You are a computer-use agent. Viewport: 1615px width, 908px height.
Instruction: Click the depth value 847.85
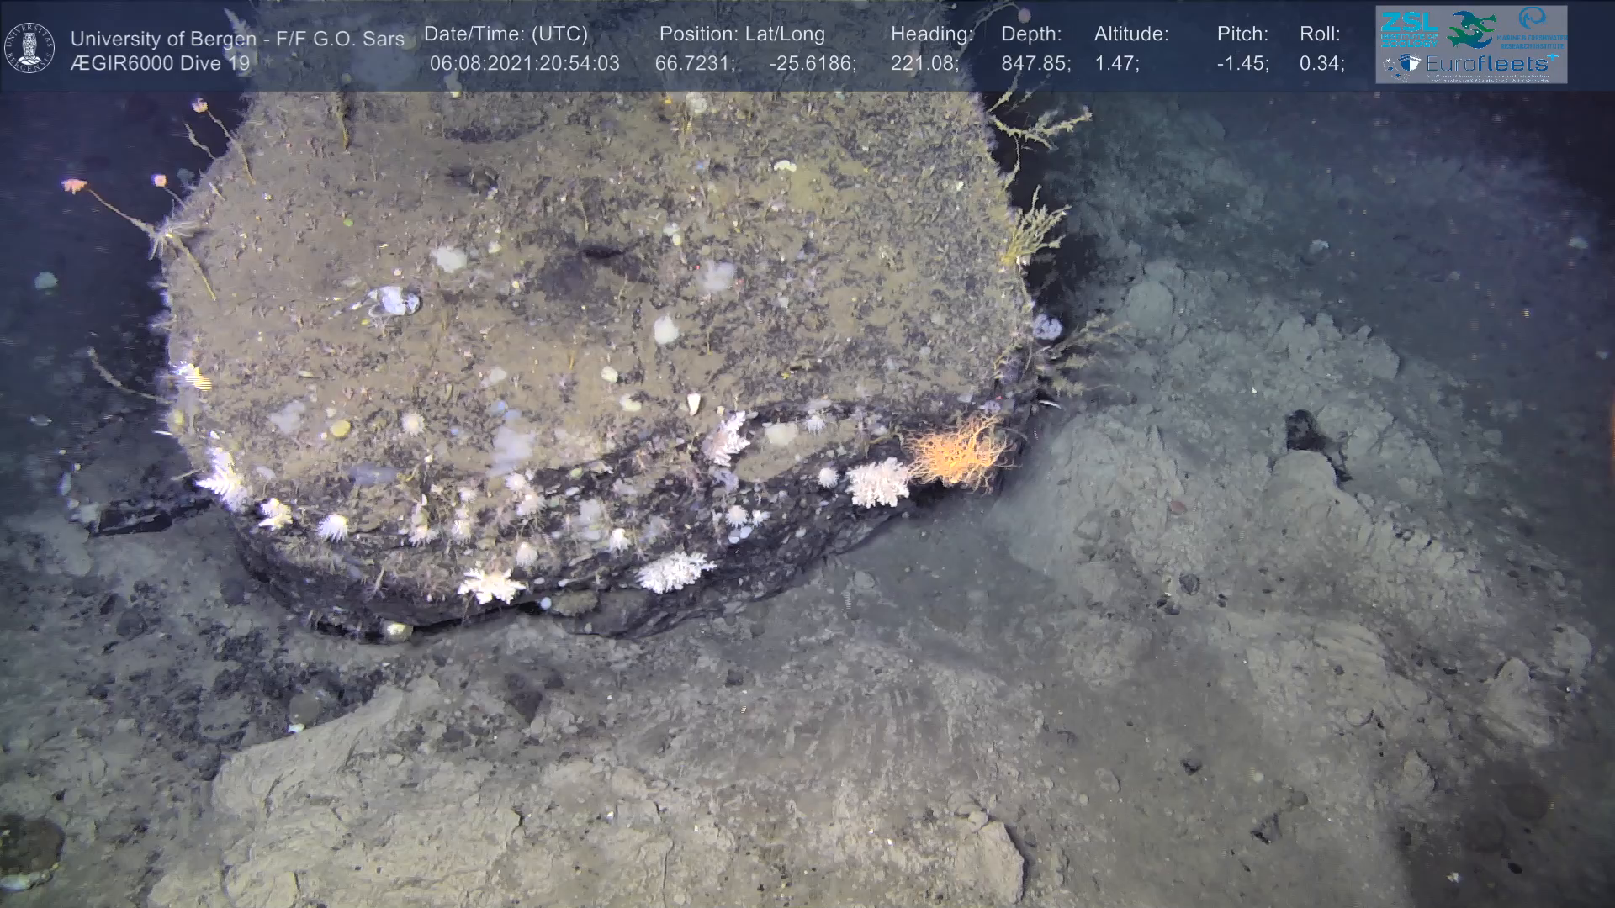[1035, 64]
